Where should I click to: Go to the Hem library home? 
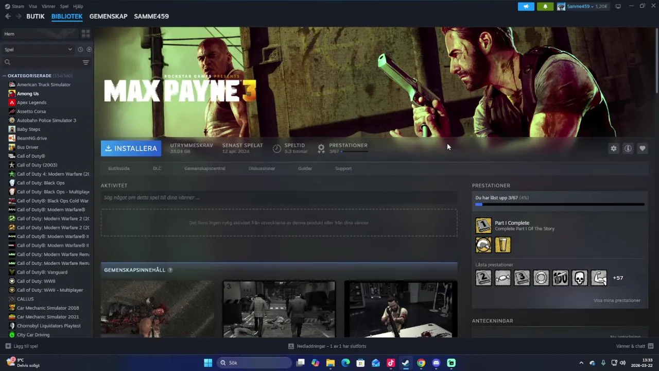tap(41, 34)
